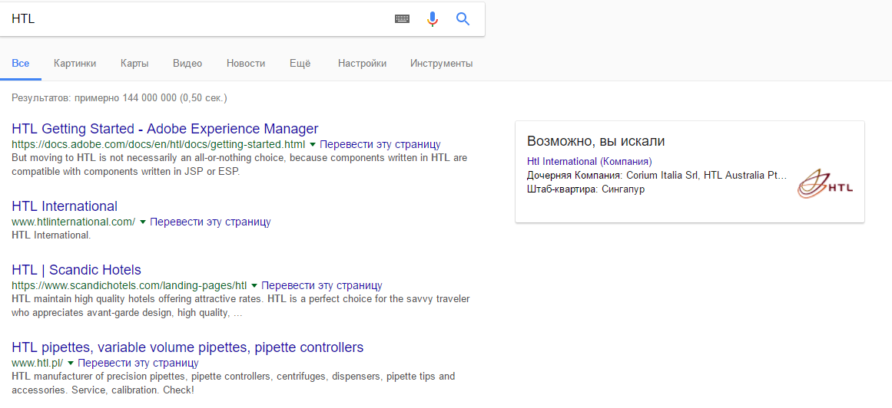Click the Scandic Hotels snippet text
Viewport: 892px width, 408px height.
point(240,306)
